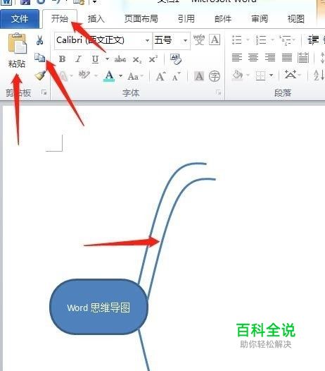Click the Sort A-Z icon
Image resolution: width=325 pixels, height=371 pixels.
pyautogui.click(x=319, y=75)
